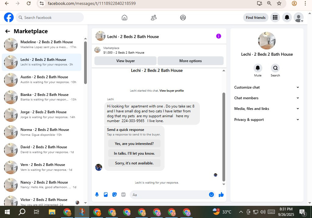
Task: Expand Media, files and links section
Action: coord(267,109)
